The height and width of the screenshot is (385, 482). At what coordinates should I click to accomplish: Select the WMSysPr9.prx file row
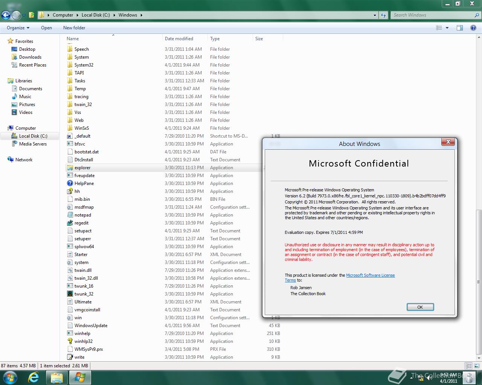(x=174, y=349)
